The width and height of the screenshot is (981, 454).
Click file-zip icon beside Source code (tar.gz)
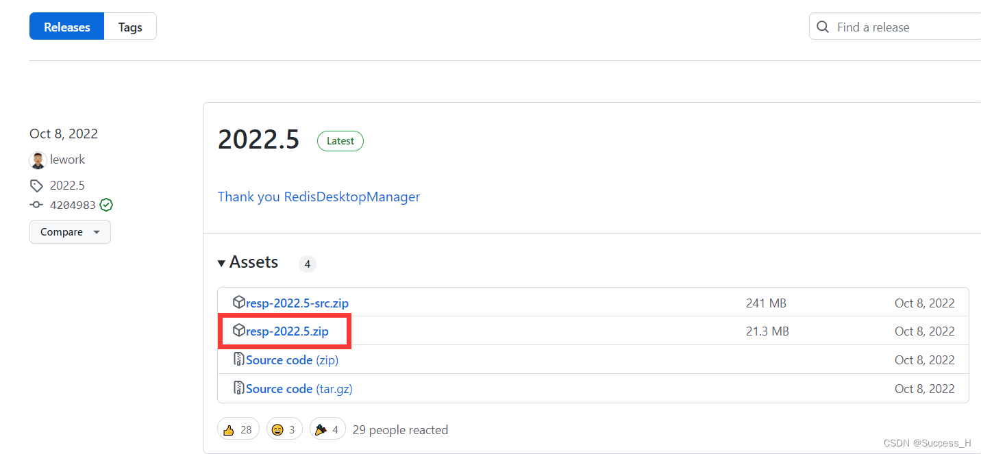coord(238,388)
